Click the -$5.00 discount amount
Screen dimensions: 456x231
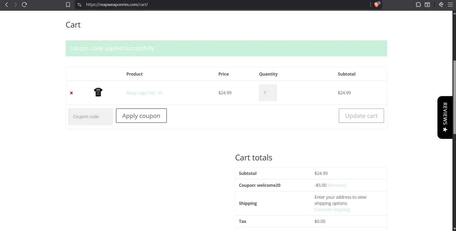point(320,185)
